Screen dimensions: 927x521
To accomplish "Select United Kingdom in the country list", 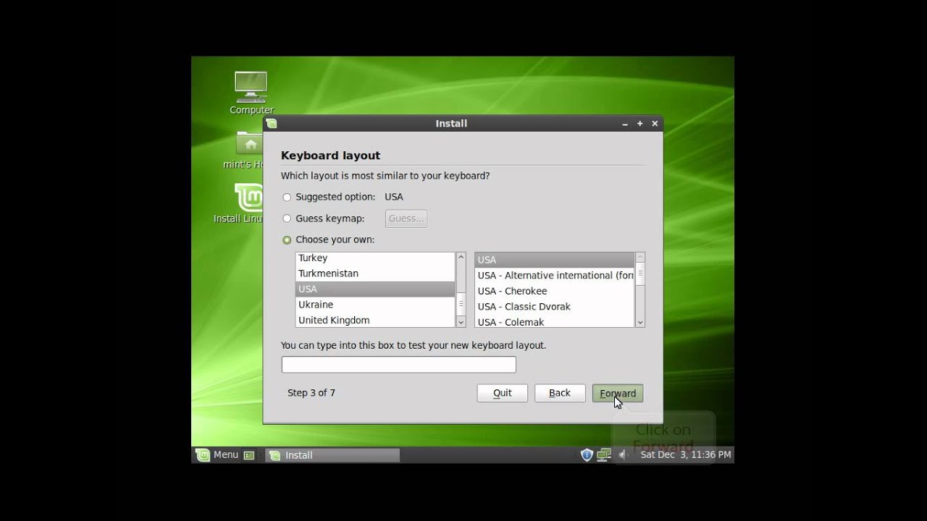I will point(375,320).
